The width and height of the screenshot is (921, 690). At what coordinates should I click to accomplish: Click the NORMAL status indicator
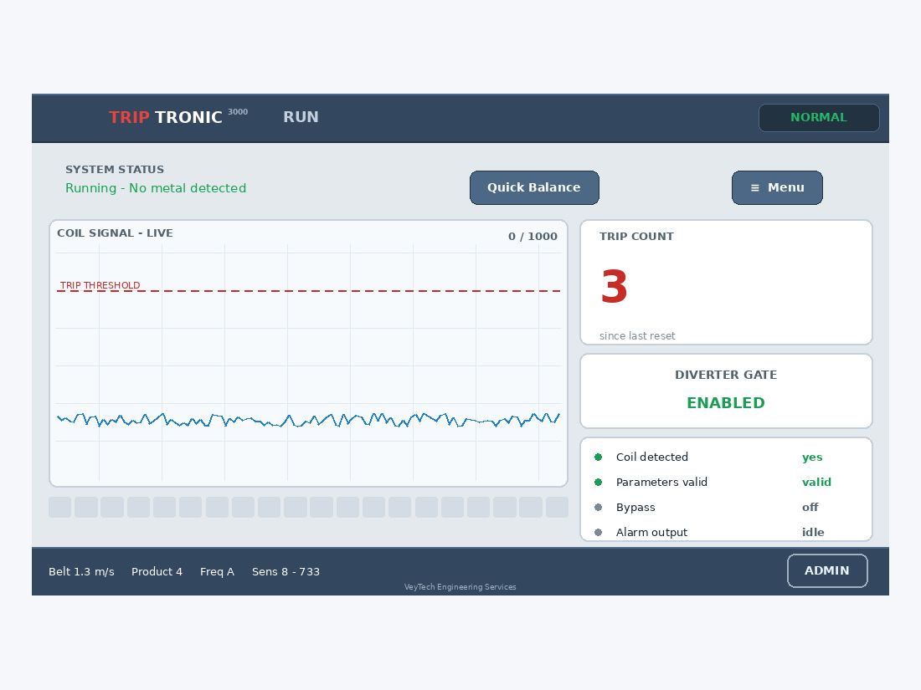(x=819, y=117)
